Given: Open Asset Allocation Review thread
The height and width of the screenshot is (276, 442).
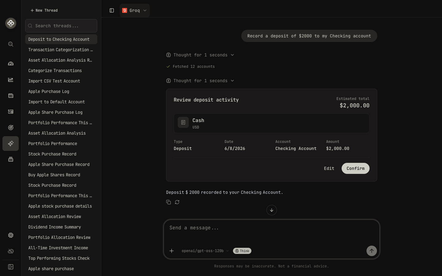Looking at the screenshot, I should [x=61, y=217].
